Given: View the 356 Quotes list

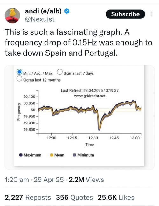Looking at the screenshot, I should 74,197.
